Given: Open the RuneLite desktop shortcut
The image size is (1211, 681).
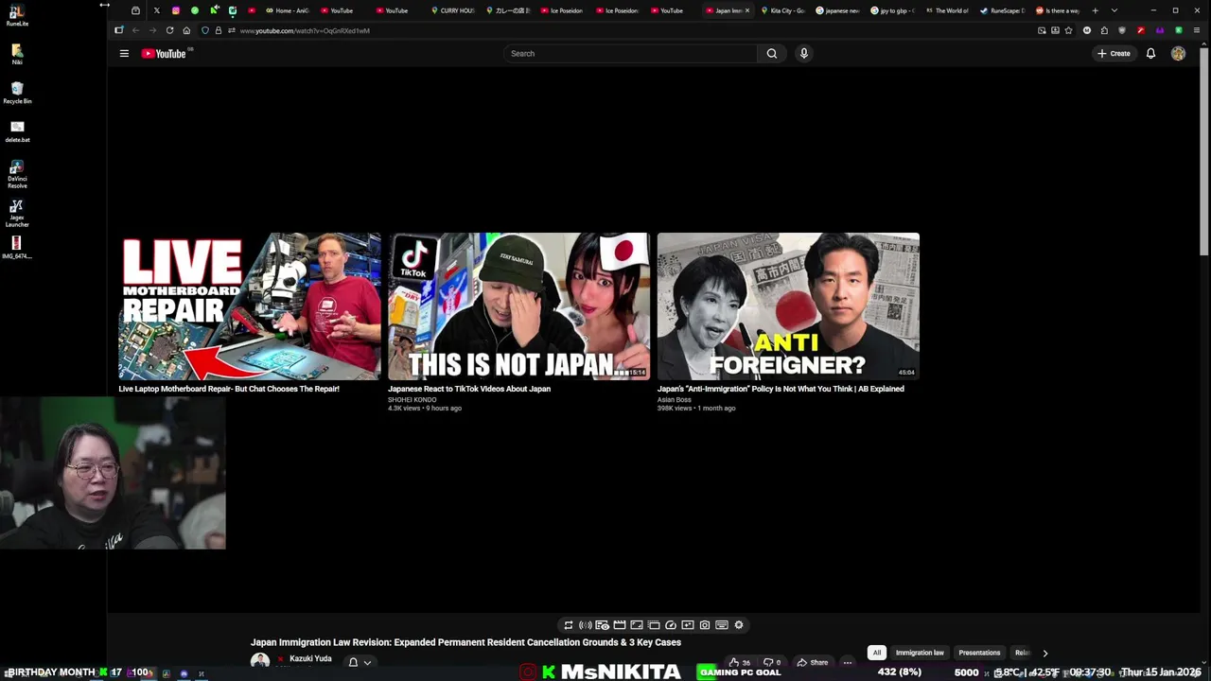Looking at the screenshot, I should click(x=17, y=15).
